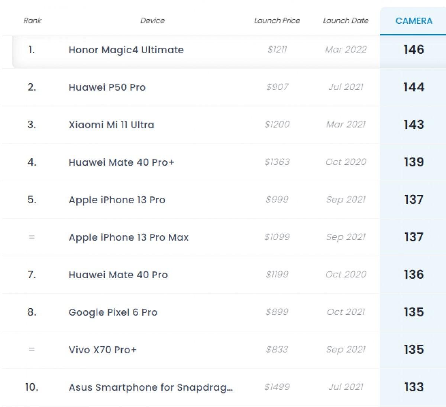446x407 pixels.
Task: Click camera score 143 for Xiaomi
Action: [x=414, y=124]
